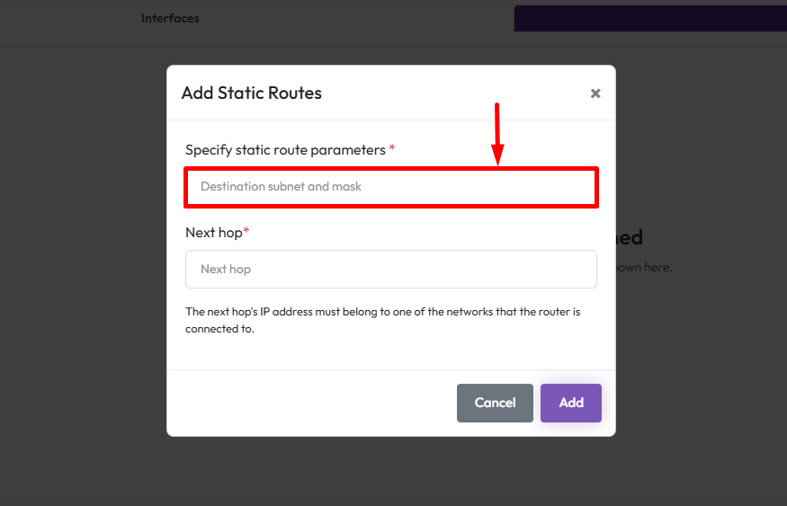
Task: Click the red highlight border around destination field
Action: click(x=390, y=169)
